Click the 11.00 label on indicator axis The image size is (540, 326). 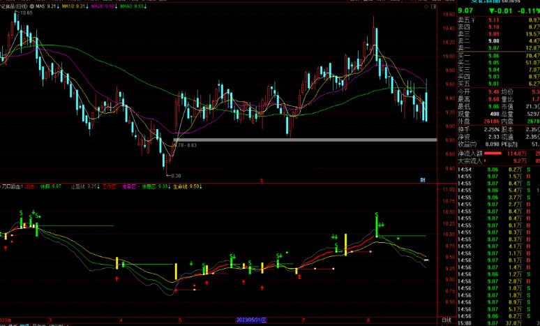(x=449, y=190)
